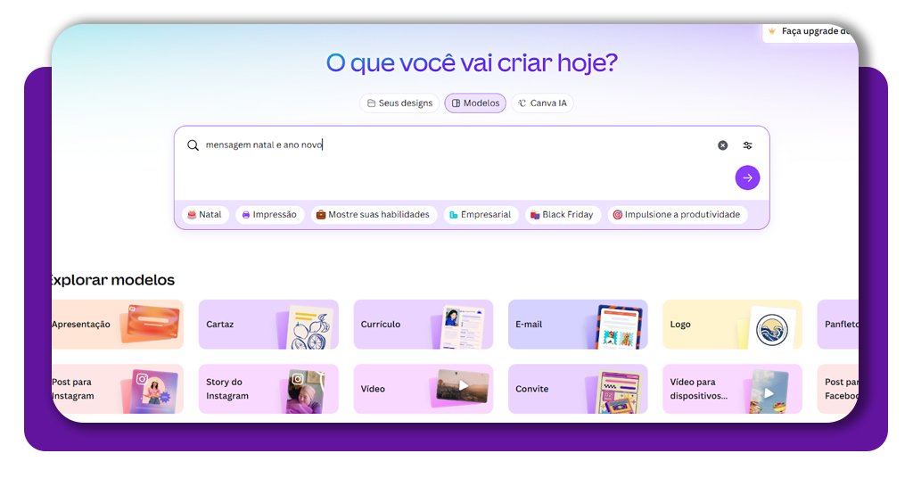Select Story do Instagram card
Viewport: 913px width, 478px height.
coord(267,389)
